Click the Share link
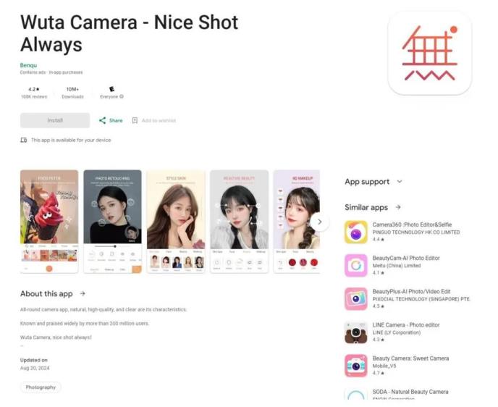This screenshot has height=407, width=498. pyautogui.click(x=111, y=120)
